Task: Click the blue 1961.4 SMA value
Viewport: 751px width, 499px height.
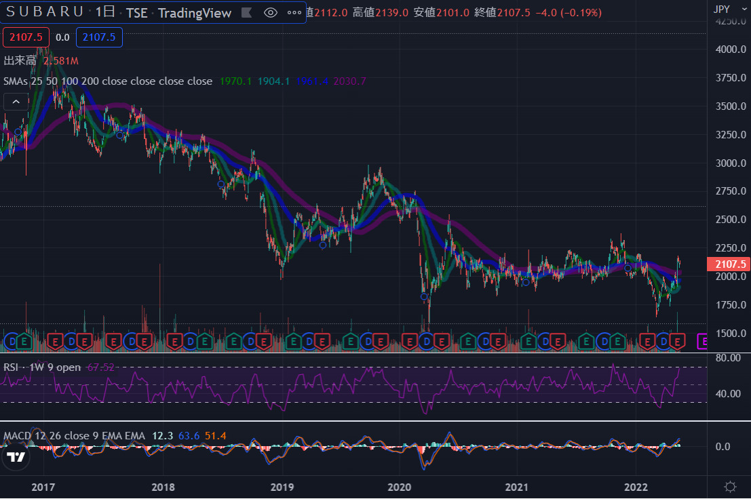Action: [312, 81]
